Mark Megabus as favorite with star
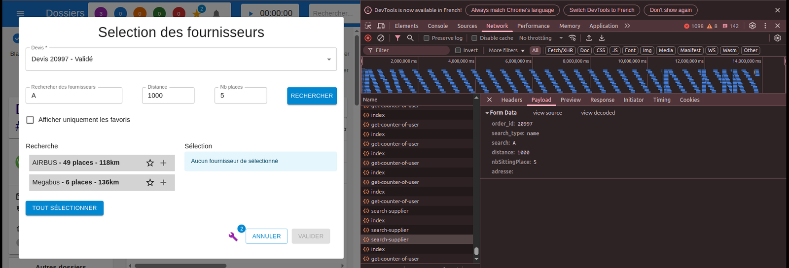The width and height of the screenshot is (789, 268). [x=150, y=183]
